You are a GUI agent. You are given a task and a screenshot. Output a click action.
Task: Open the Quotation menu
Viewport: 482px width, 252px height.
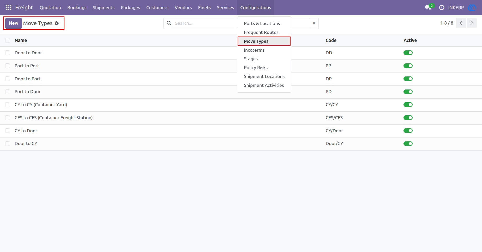pos(50,8)
